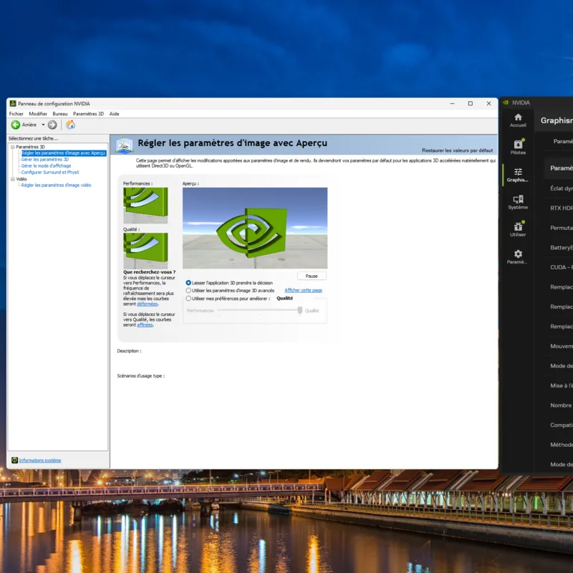Click the Pause button
The height and width of the screenshot is (573, 573).
click(312, 276)
